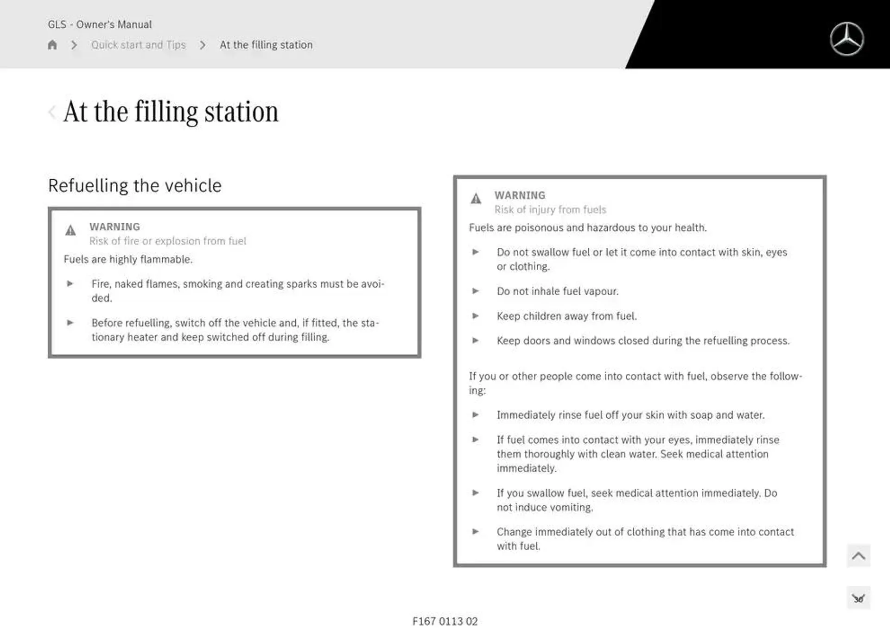Image resolution: width=890 pixels, height=629 pixels.
Task: Click the left chevron beside 'At the filling station'
Action: [x=53, y=111]
